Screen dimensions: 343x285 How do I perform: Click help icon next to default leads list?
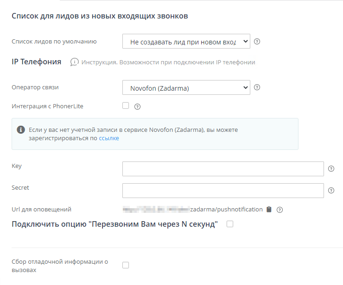click(x=257, y=42)
